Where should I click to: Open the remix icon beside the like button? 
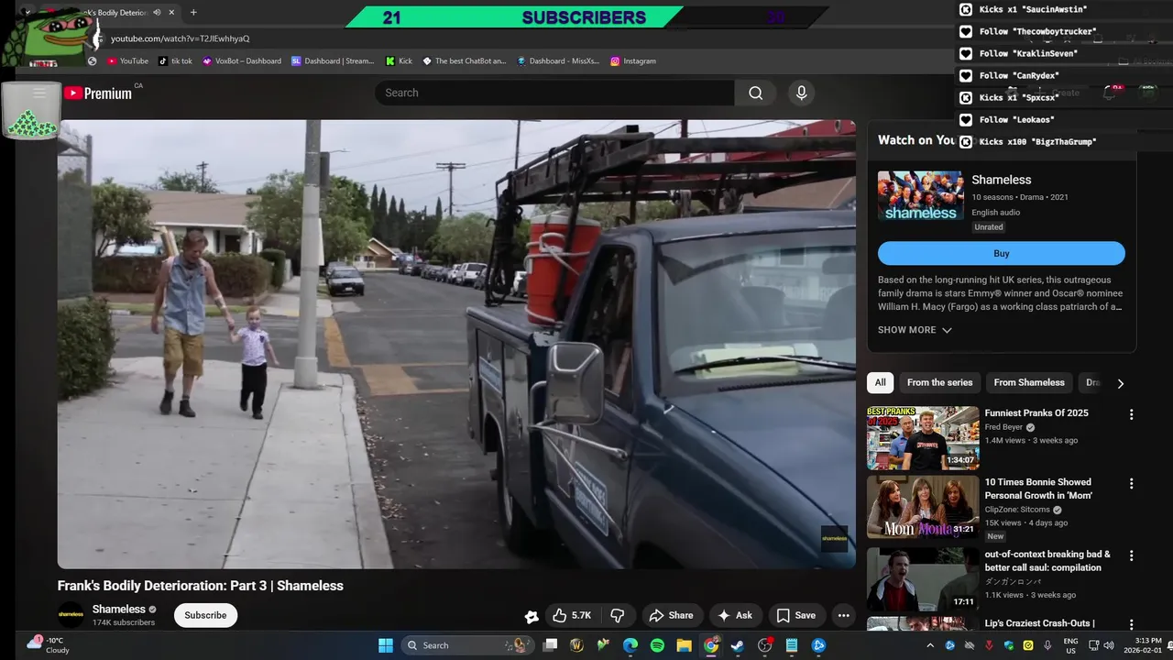click(x=531, y=617)
